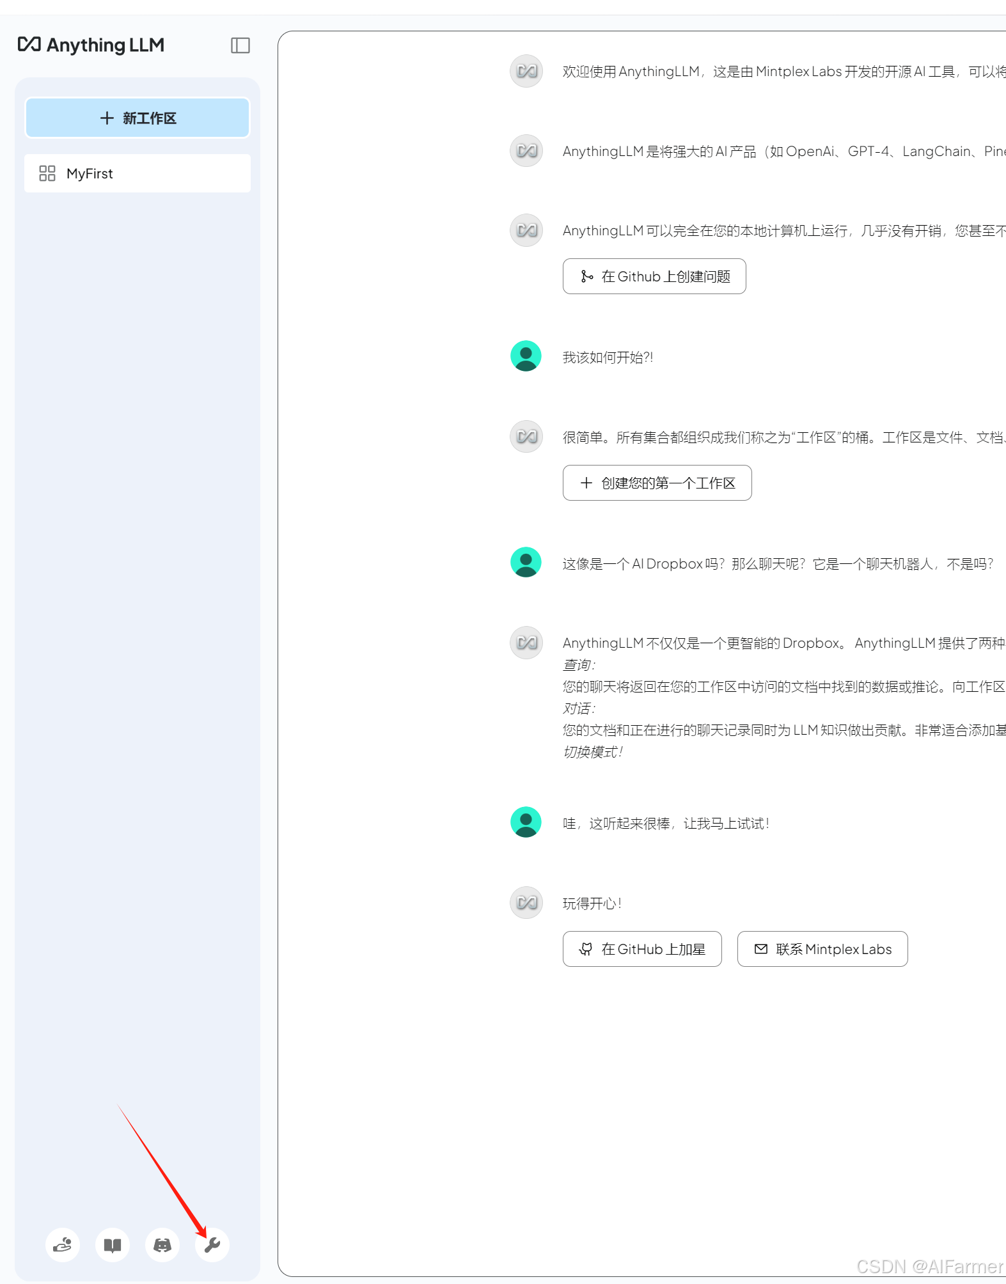Viewport: 1006px width, 1284px height.
Task: Click 创建您的第一个工作区 button
Action: point(657,483)
